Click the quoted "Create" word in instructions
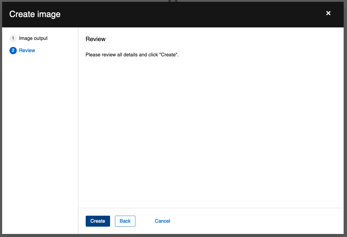Image resolution: width=347 pixels, height=237 pixels. coord(168,55)
